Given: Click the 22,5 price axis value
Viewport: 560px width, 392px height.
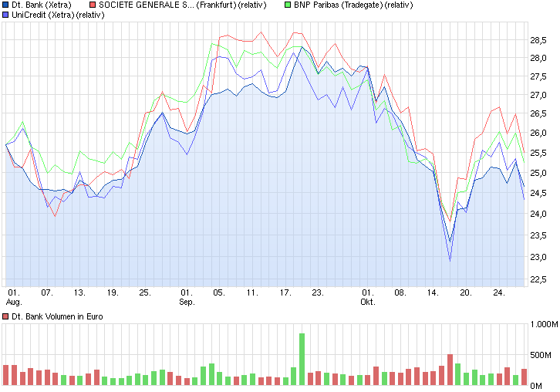Looking at the screenshot, I should [538, 279].
